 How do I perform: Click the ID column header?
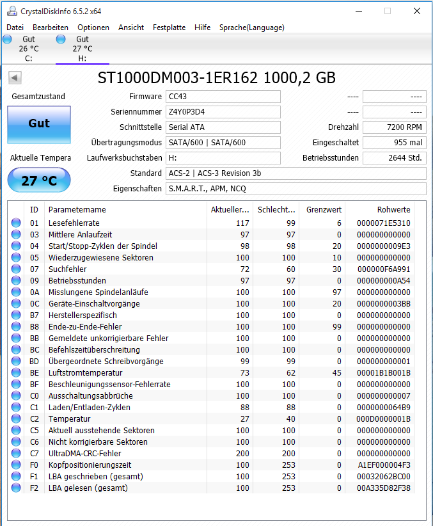34,210
